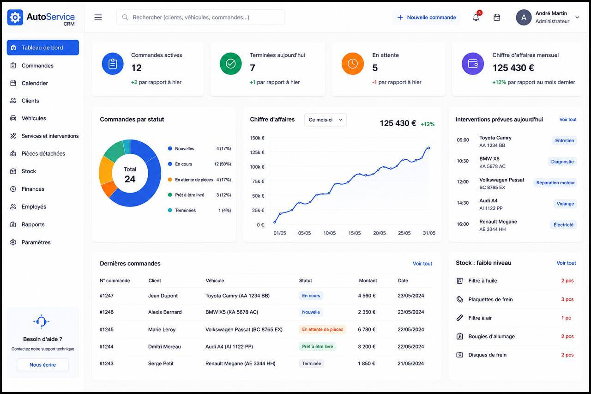Toggle the hamburger menu icon
The width and height of the screenshot is (591, 394).
[98, 18]
